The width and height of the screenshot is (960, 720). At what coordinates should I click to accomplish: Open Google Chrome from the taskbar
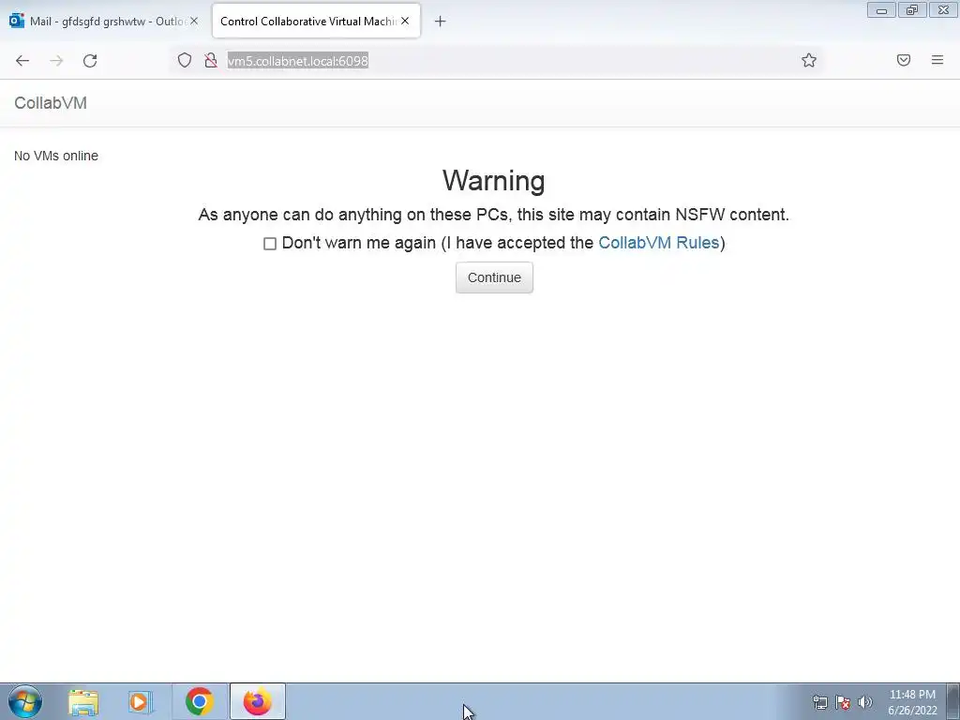click(199, 701)
